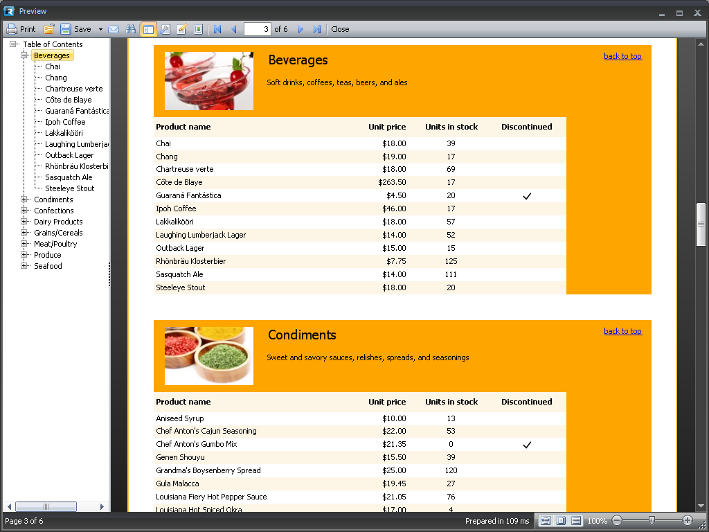This screenshot has width=709, height=532.
Task: Click back to top link in Beverages
Action: pos(622,56)
